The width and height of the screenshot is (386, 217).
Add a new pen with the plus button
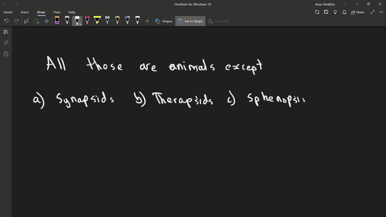(147, 21)
